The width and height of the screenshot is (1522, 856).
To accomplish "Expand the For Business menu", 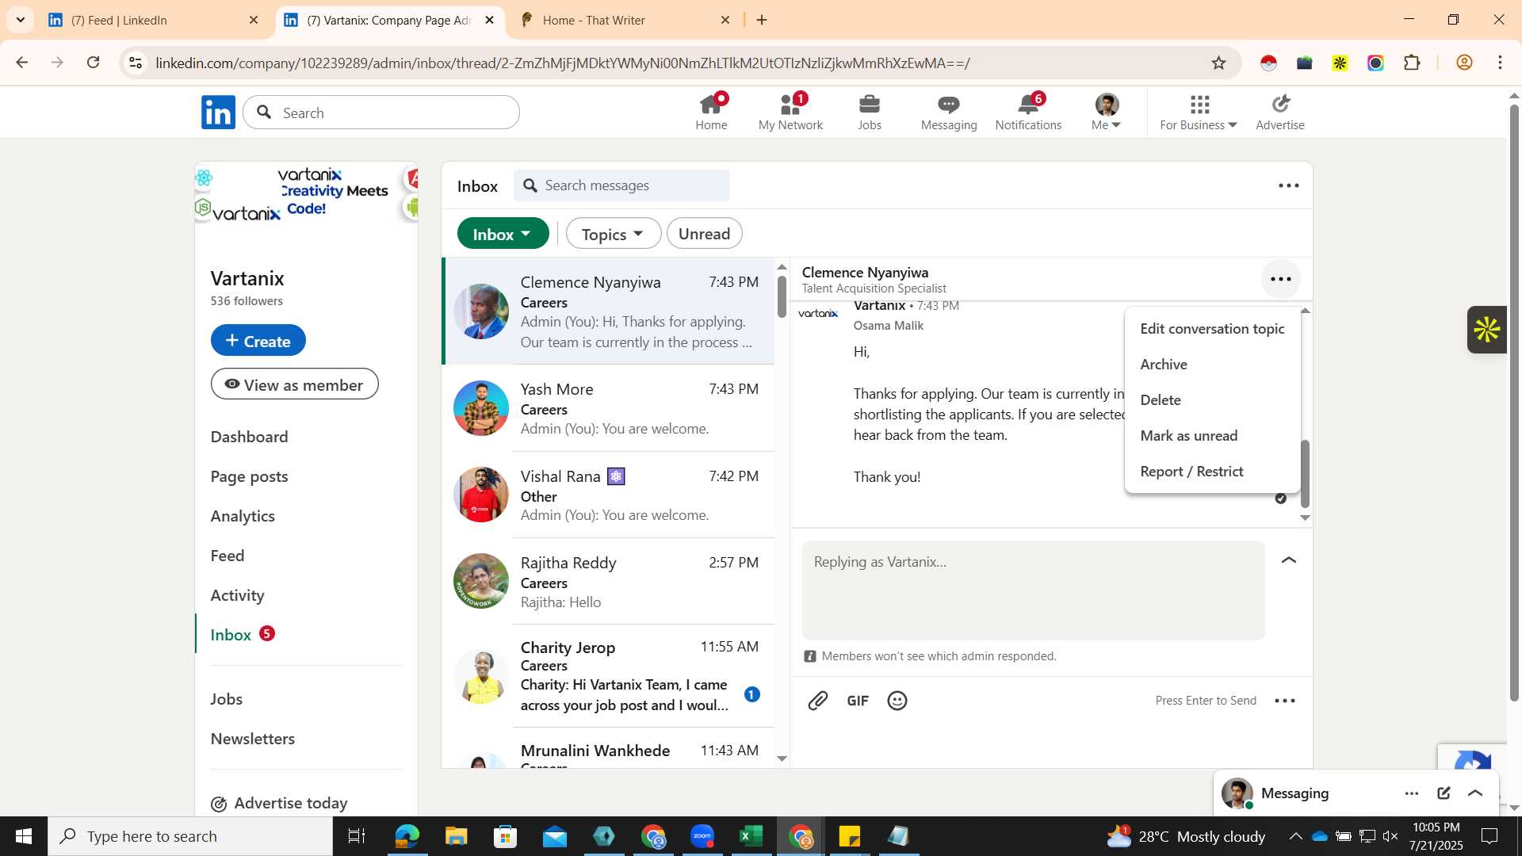I will [x=1199, y=112].
